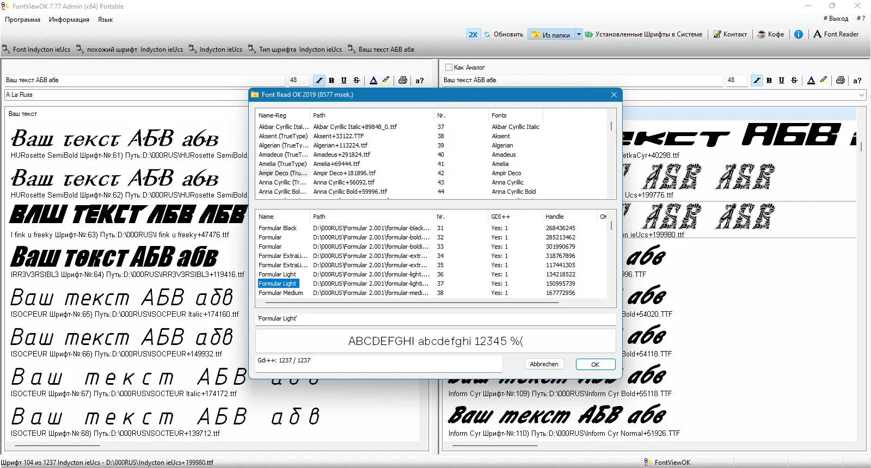The height and width of the screenshot is (468, 871).
Task: Enable the Как Аналог checkbox
Action: 449,67
